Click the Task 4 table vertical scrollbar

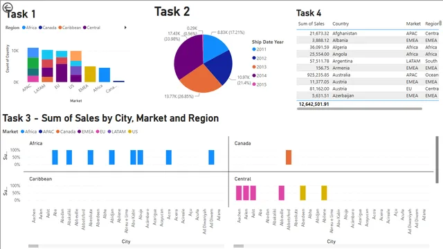440,24
